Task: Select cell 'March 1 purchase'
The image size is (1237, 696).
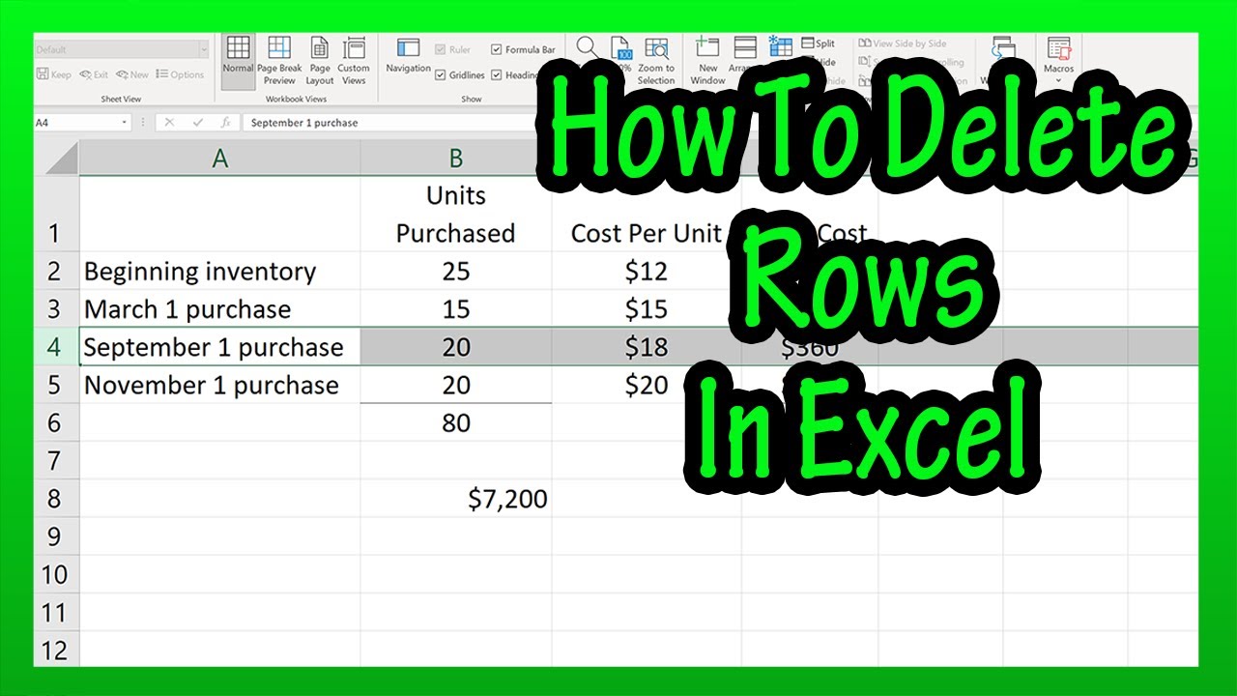Action: coord(219,309)
